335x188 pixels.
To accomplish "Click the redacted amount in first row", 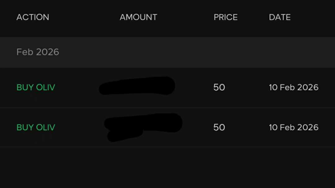I will click(x=137, y=86).
